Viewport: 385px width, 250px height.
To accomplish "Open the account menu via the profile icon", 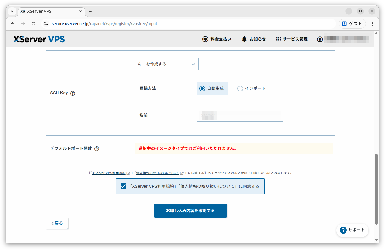I will coord(320,39).
